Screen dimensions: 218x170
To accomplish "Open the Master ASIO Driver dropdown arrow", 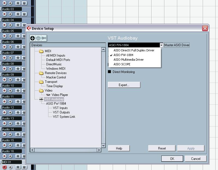I will click(161, 45).
